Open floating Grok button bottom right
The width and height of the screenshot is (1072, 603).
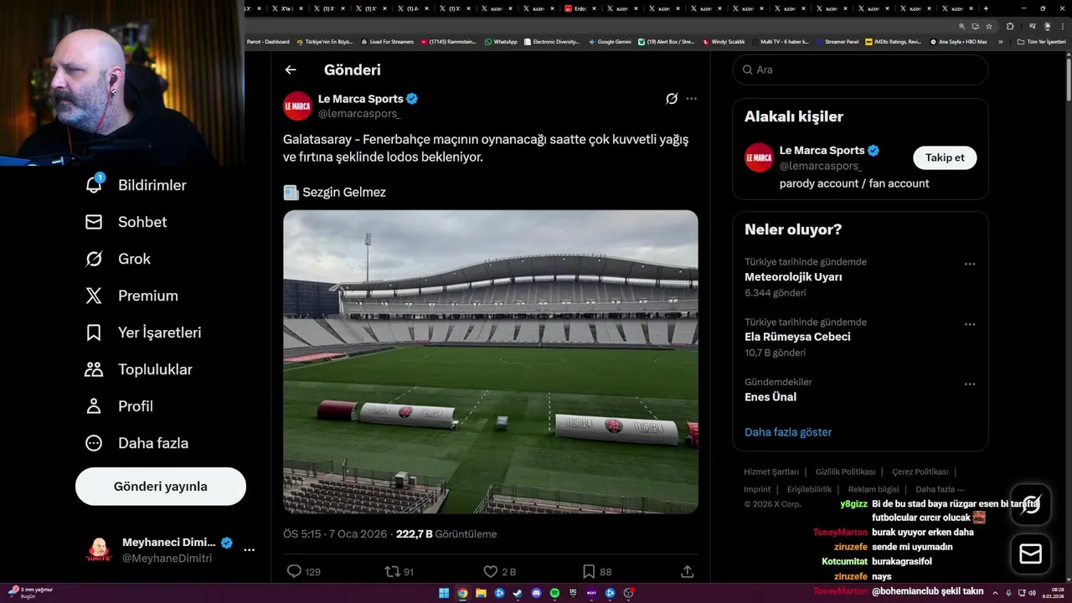1031,504
